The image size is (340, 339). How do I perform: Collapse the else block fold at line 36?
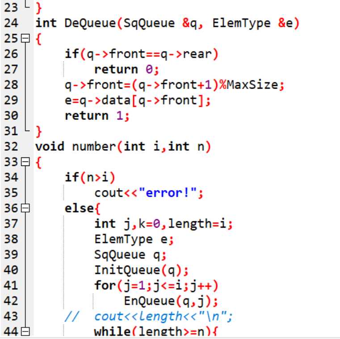tap(25, 208)
